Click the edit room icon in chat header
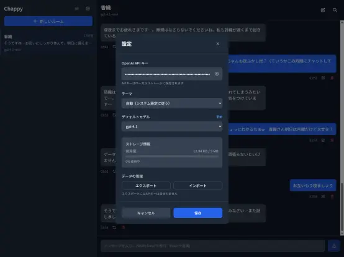The height and width of the screenshot is (257, 344). (323, 10)
